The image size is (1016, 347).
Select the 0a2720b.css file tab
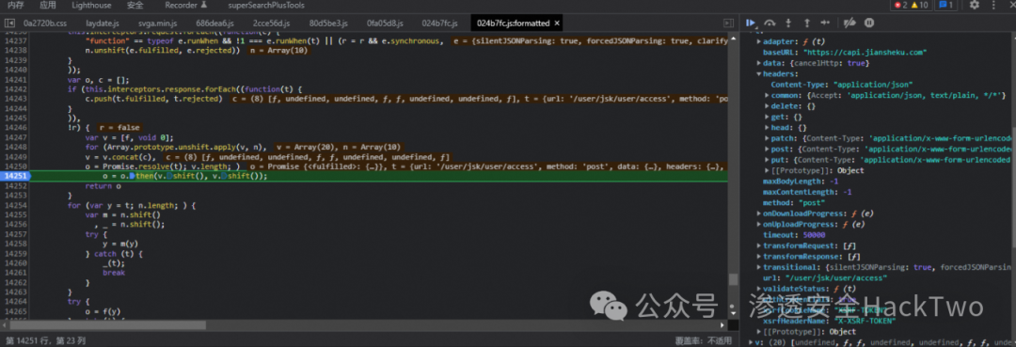tap(45, 24)
